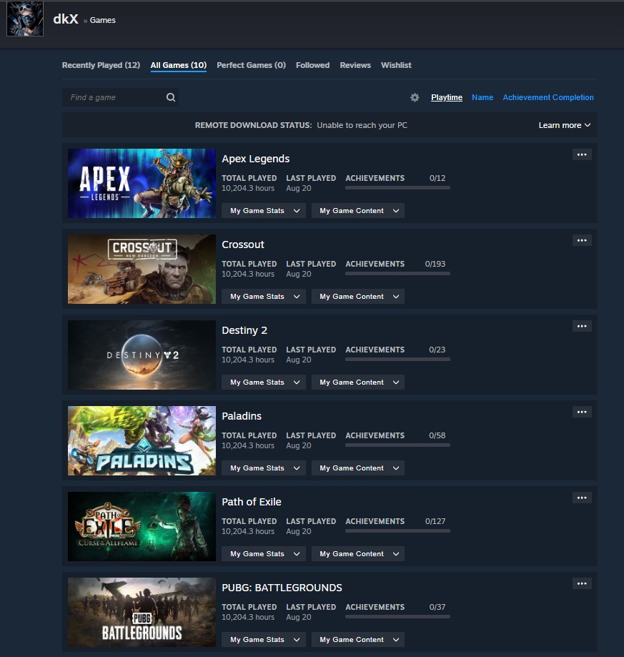Click the Paladins achievements progress bar
The width and height of the screenshot is (624, 657).
coord(397,445)
